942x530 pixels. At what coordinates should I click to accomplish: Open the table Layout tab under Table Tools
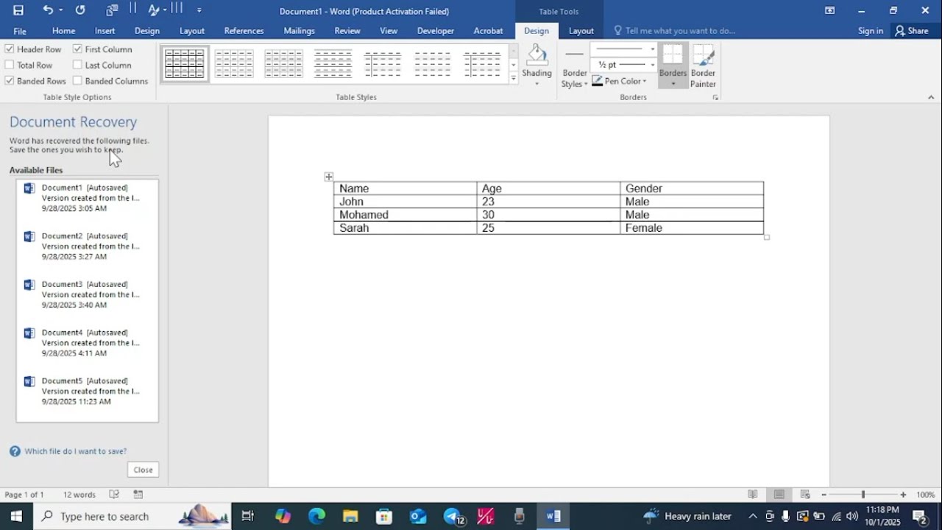pos(581,31)
